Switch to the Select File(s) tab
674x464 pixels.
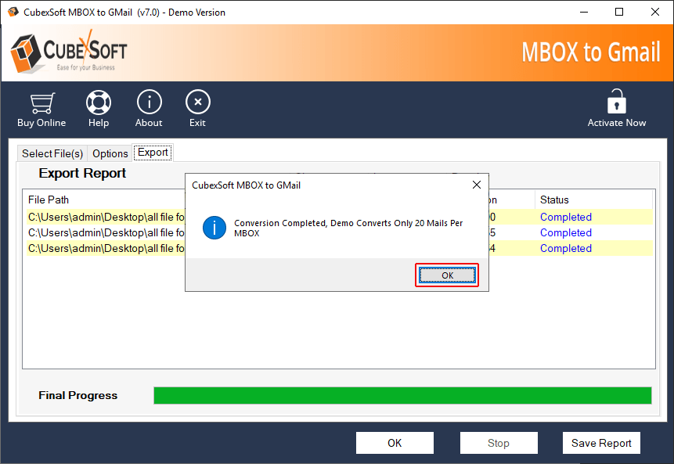click(x=52, y=153)
